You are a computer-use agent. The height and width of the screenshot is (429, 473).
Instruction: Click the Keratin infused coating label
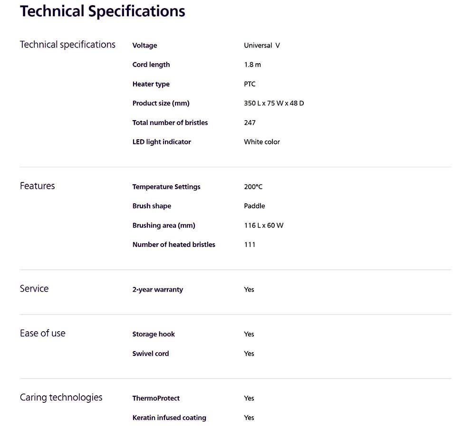coord(169,418)
